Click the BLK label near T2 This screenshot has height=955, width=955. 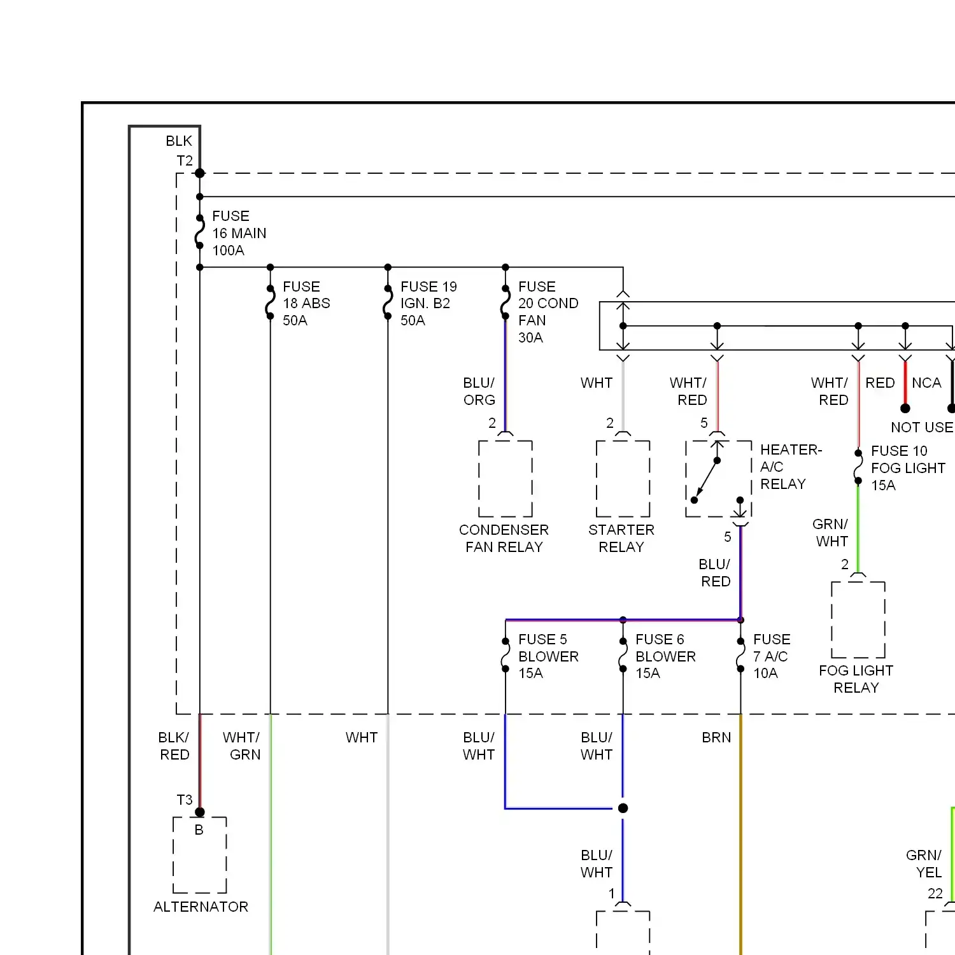point(179,141)
